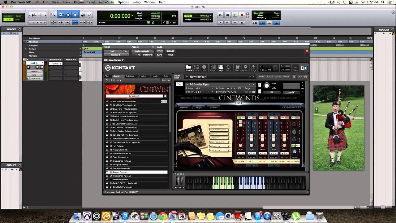
Task: Open factory default preset dropdown
Action: pos(143,51)
